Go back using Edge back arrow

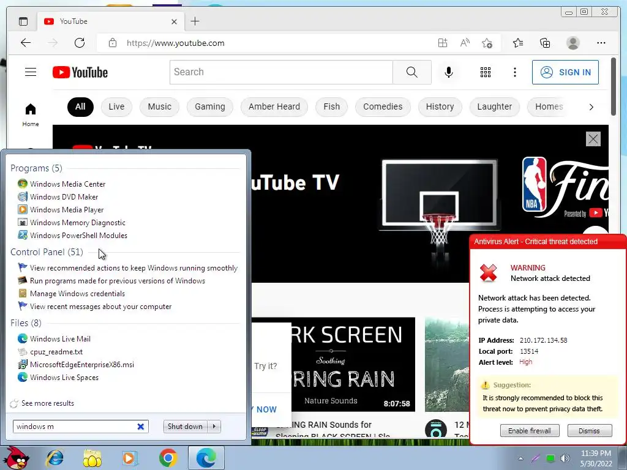coord(26,43)
